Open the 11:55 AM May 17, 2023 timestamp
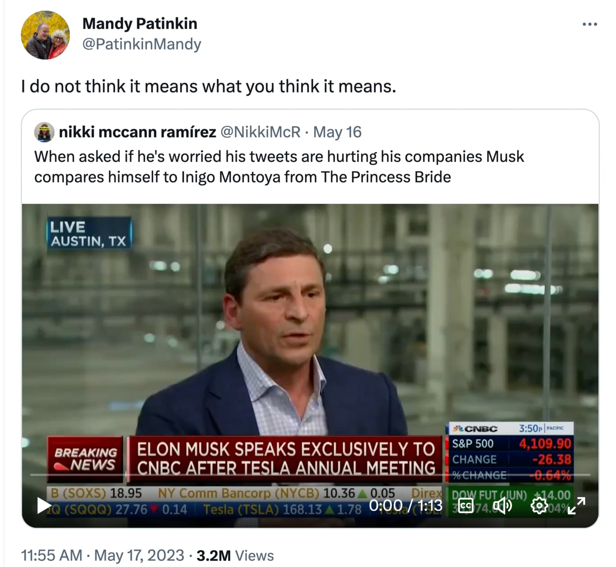This screenshot has width=616, height=567. 102,555
